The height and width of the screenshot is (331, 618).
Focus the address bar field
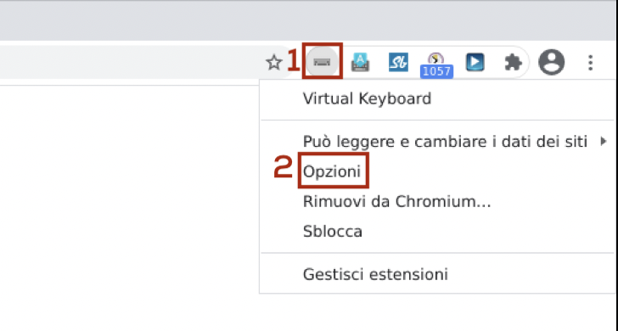click(x=130, y=62)
